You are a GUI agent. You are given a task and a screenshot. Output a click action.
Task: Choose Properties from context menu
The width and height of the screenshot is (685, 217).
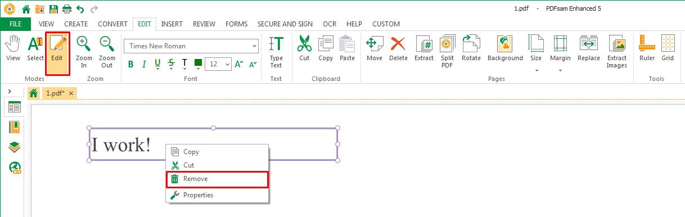point(217,195)
